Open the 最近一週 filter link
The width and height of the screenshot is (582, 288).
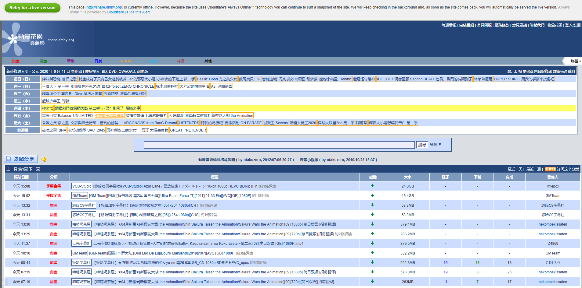click(533, 169)
